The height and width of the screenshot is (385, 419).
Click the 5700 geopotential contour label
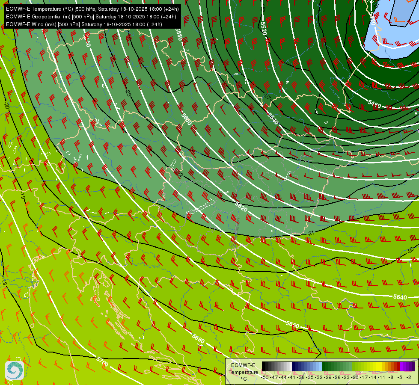(102, 361)
